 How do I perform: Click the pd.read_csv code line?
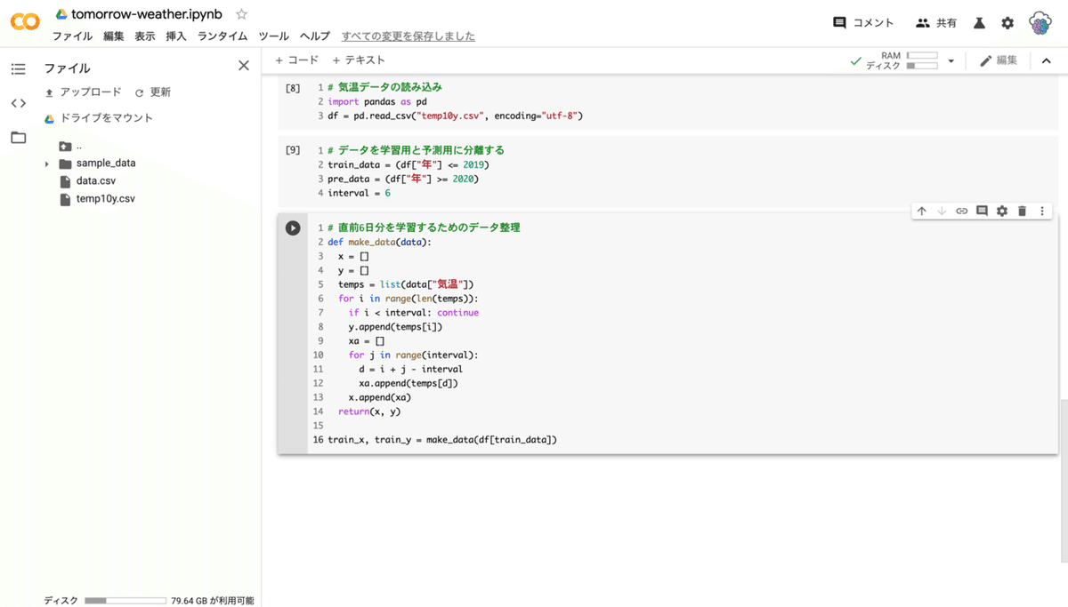(x=455, y=116)
